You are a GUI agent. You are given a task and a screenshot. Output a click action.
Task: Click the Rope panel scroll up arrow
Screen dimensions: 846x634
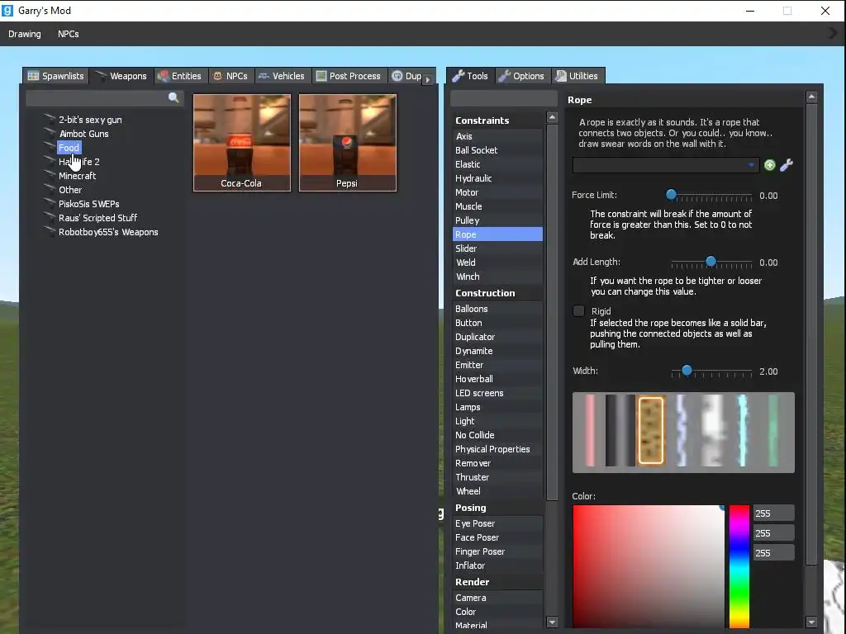pos(811,97)
